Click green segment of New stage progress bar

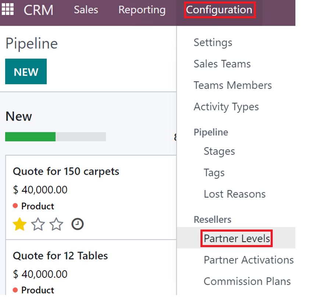(x=30, y=137)
